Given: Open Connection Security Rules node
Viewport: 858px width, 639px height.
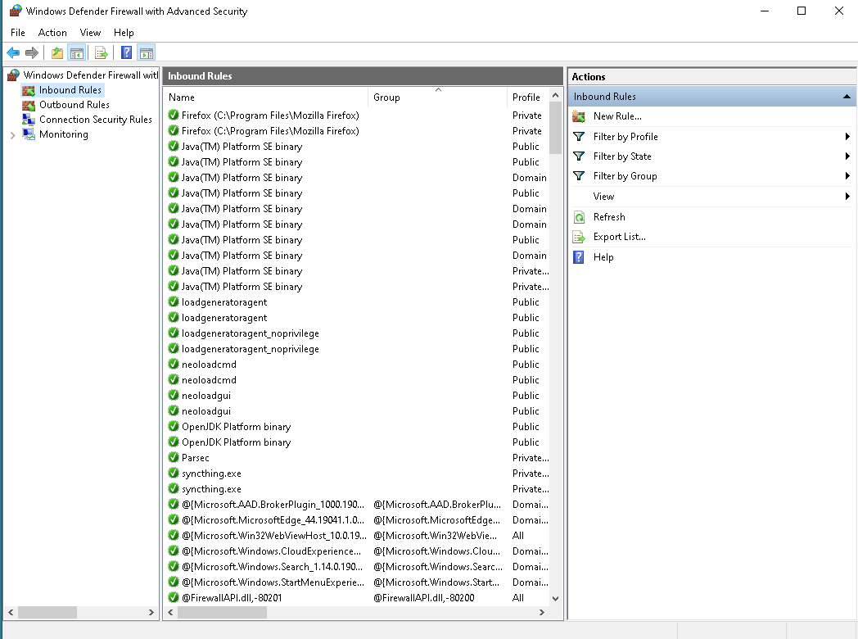Looking at the screenshot, I should pos(95,120).
